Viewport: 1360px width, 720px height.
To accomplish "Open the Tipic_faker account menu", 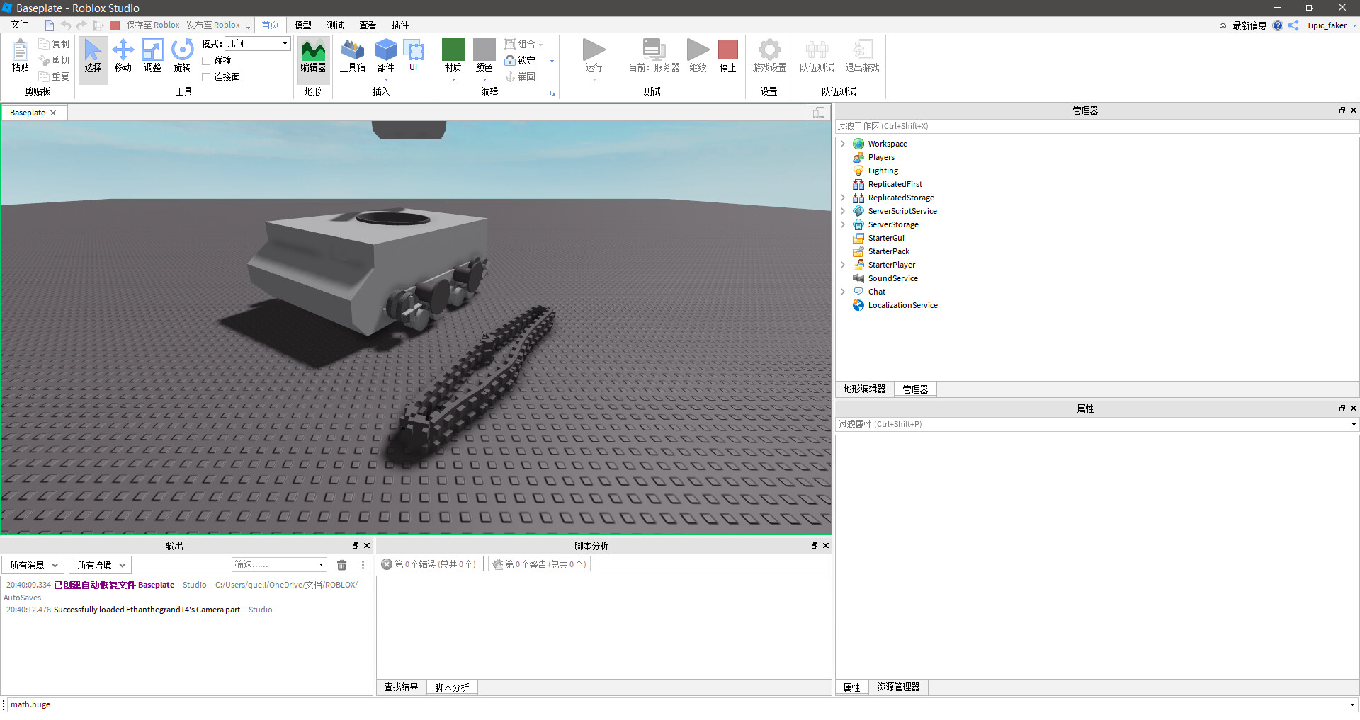I will pos(1331,25).
